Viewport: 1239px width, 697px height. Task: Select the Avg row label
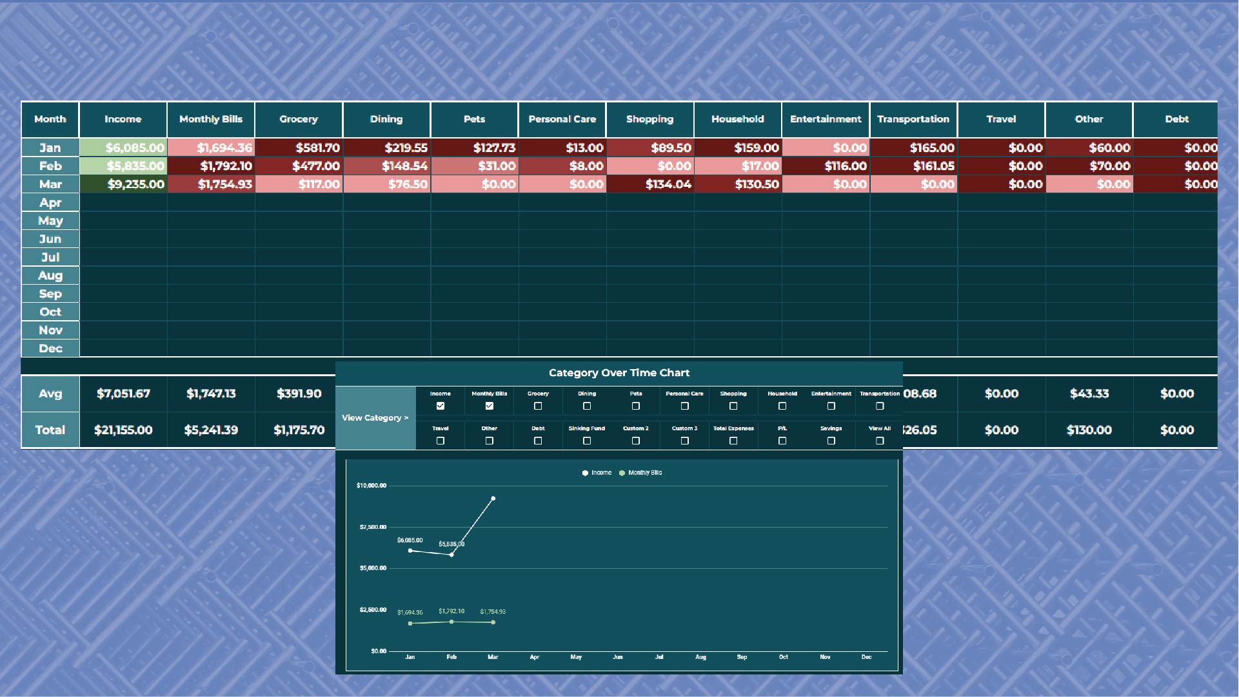pyautogui.click(x=50, y=394)
